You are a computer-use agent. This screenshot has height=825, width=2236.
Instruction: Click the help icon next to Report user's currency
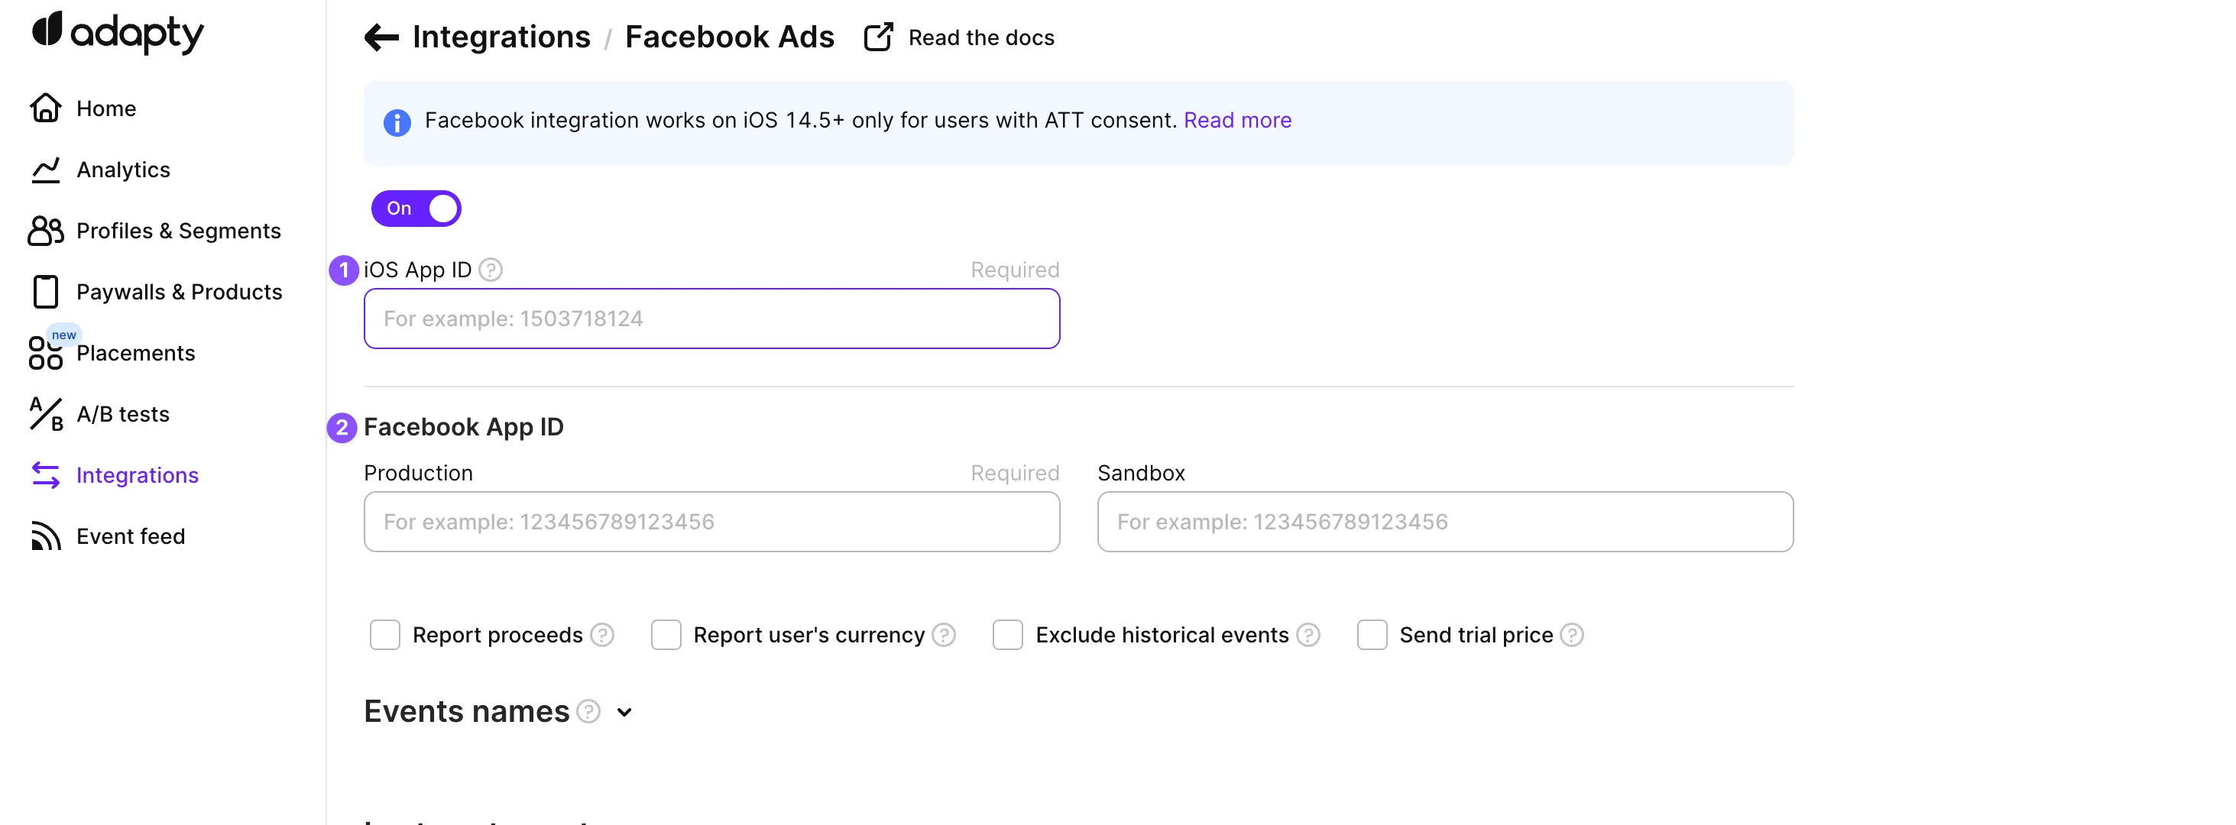(944, 635)
